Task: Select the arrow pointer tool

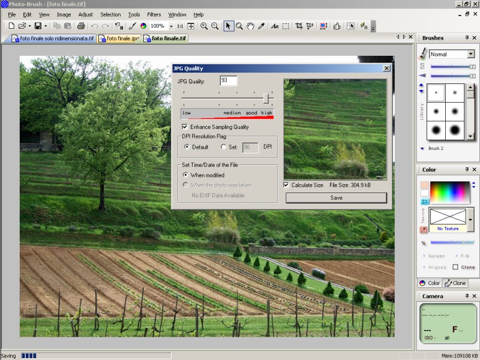Action: pyautogui.click(x=228, y=26)
